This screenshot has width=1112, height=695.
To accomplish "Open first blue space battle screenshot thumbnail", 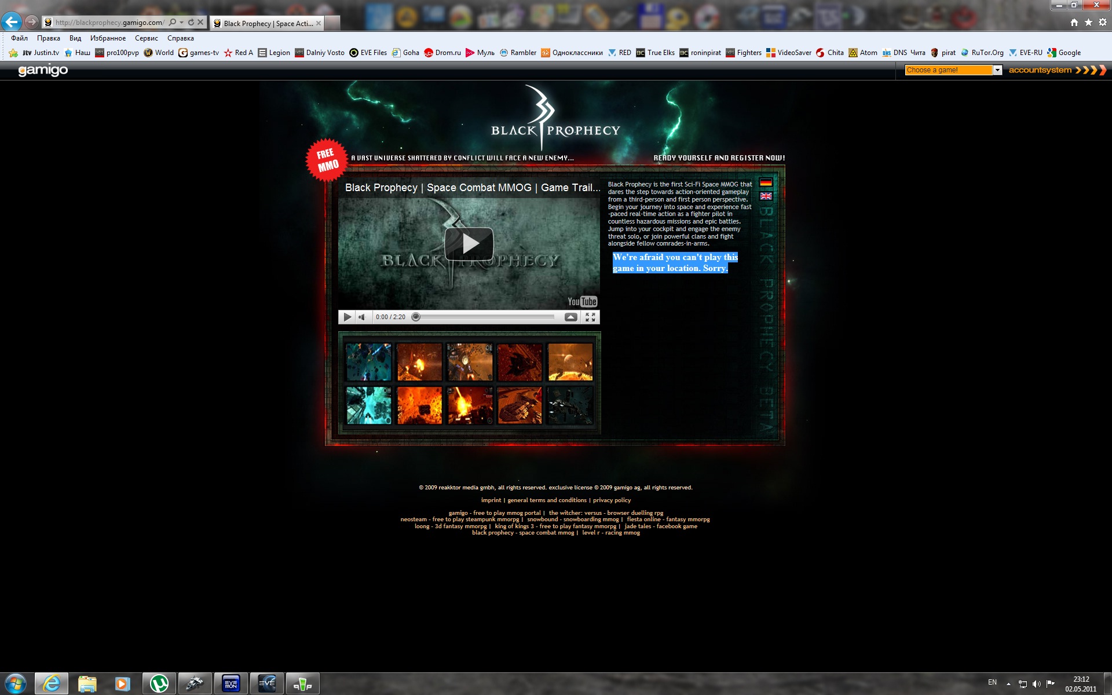I will click(369, 362).
